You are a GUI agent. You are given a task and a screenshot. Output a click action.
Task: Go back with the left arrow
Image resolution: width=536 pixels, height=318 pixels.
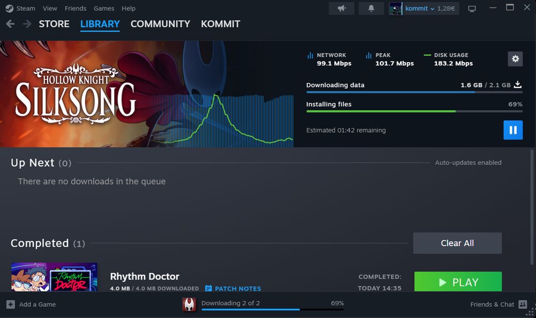pos(10,24)
